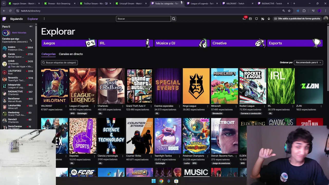Viewport: 329px width, 185px height.
Task: Open the Twitch home logo
Action: click(x=4, y=19)
